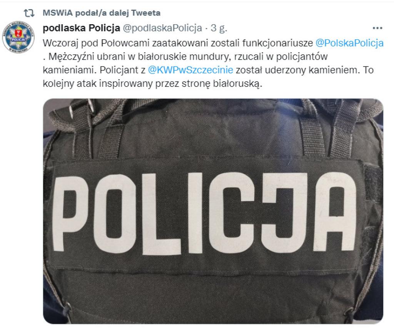
Task: Click the retweet arrows icon above the tweet
Action: [29, 13]
